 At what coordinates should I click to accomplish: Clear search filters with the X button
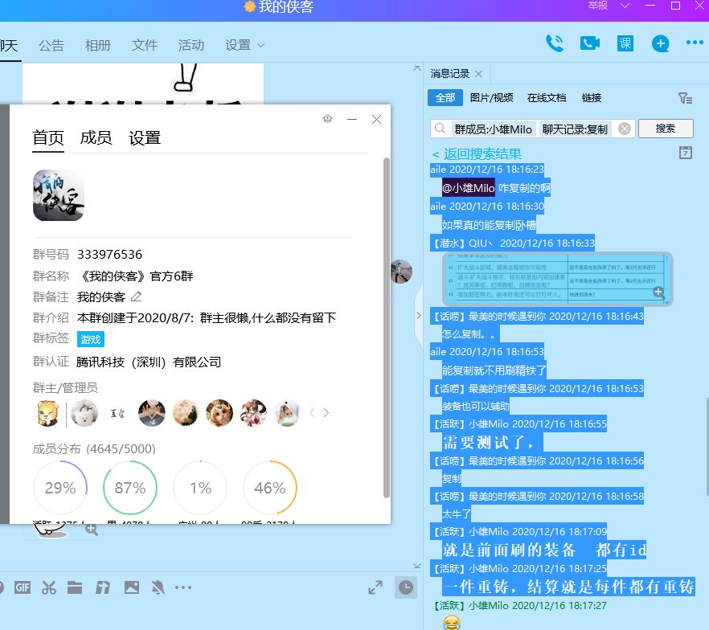(x=625, y=129)
